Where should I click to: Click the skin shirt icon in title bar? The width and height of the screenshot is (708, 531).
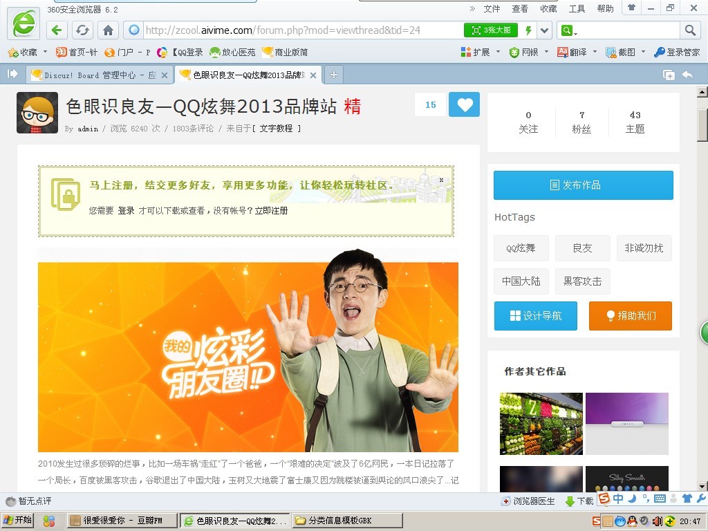tap(632, 8)
